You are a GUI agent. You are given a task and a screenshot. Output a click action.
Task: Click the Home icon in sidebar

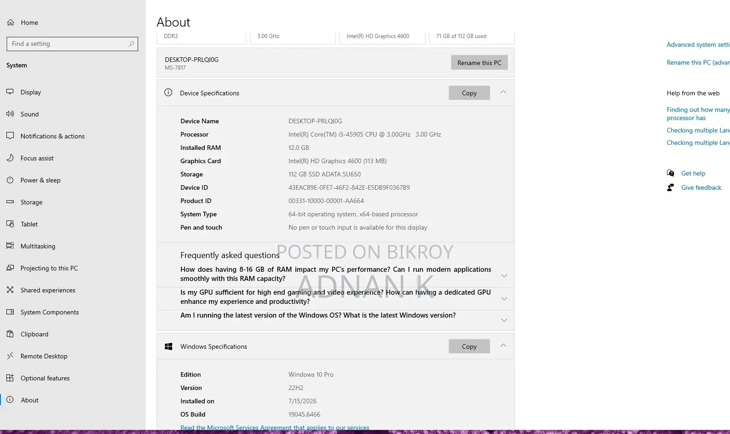coord(11,22)
